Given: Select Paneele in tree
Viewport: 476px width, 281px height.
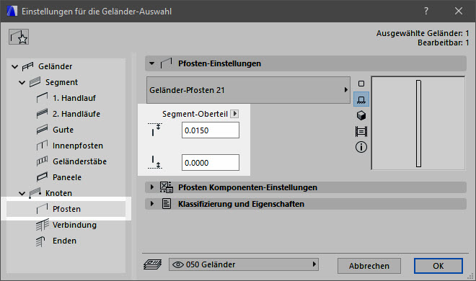Looking at the screenshot, I should [x=67, y=177].
